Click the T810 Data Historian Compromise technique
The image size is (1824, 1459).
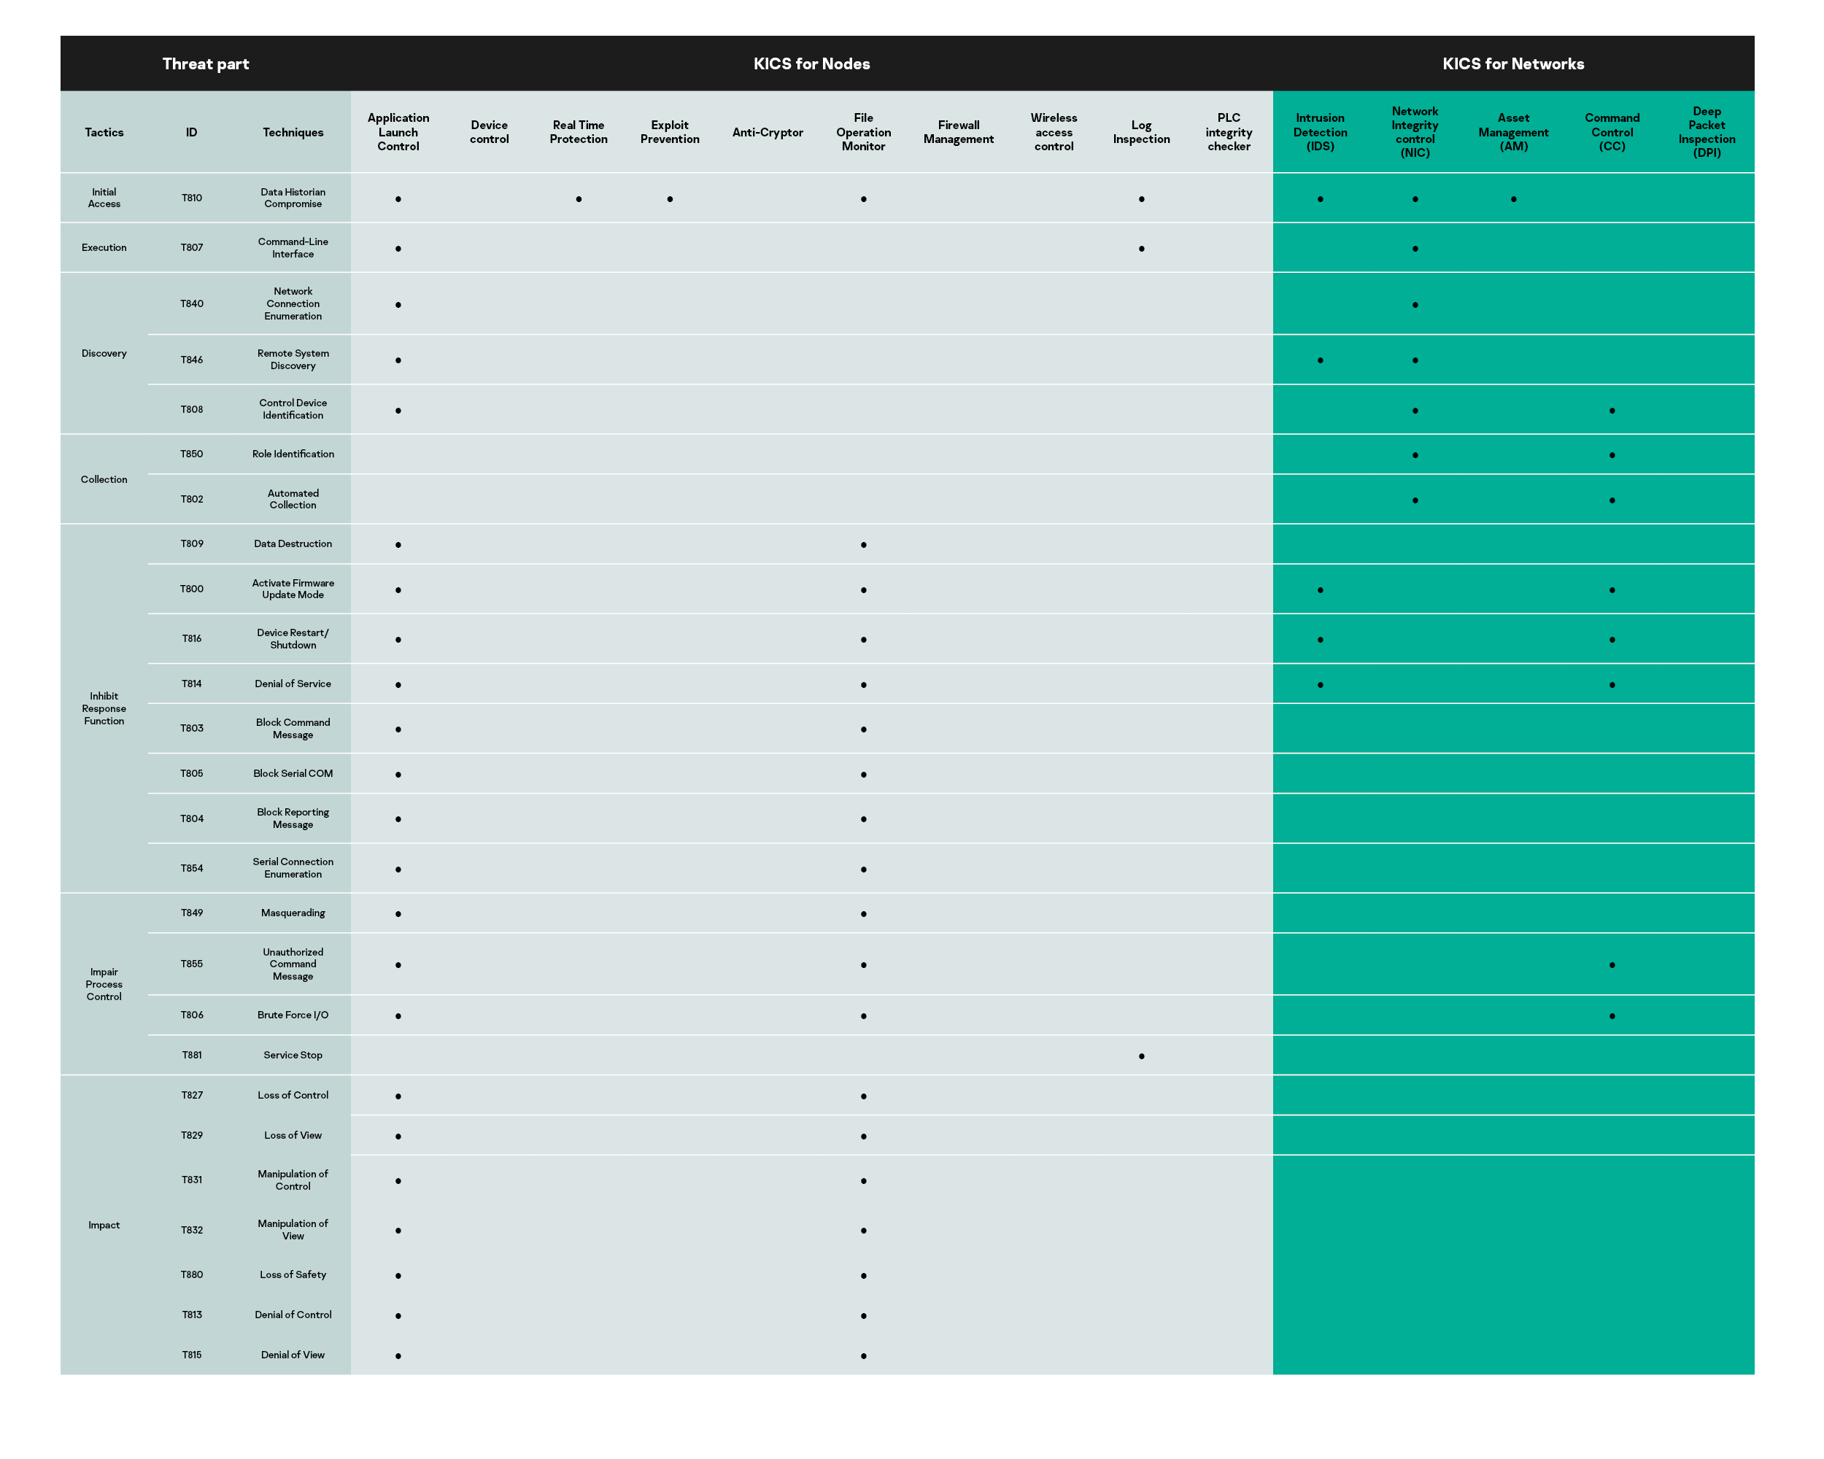tap(293, 198)
